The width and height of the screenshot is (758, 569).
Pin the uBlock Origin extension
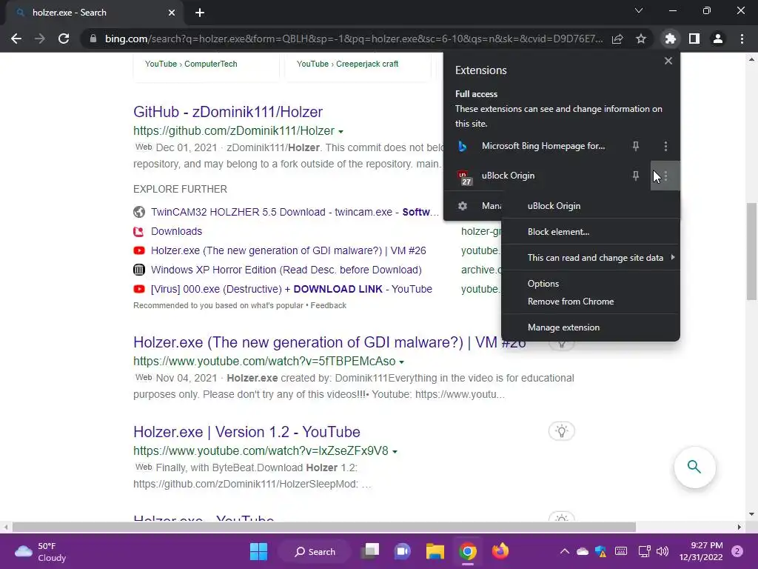click(636, 176)
